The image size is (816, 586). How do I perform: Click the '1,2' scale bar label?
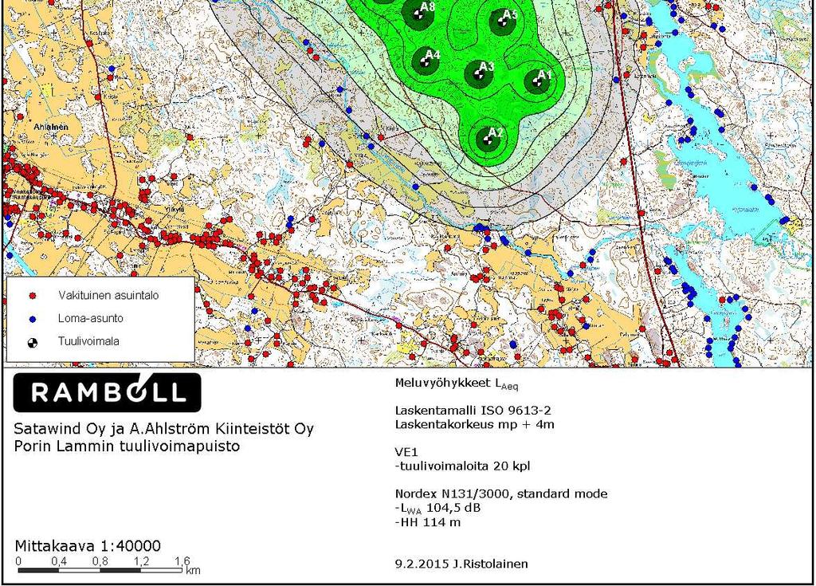tap(141, 561)
